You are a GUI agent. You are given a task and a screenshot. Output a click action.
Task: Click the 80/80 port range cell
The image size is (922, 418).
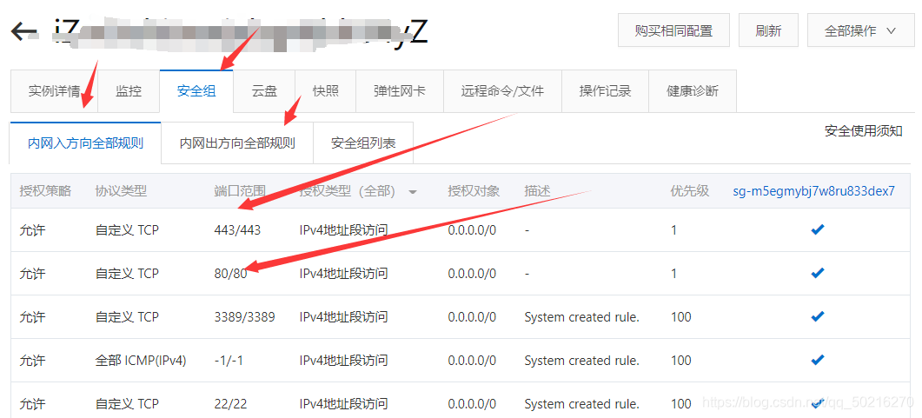(230, 274)
